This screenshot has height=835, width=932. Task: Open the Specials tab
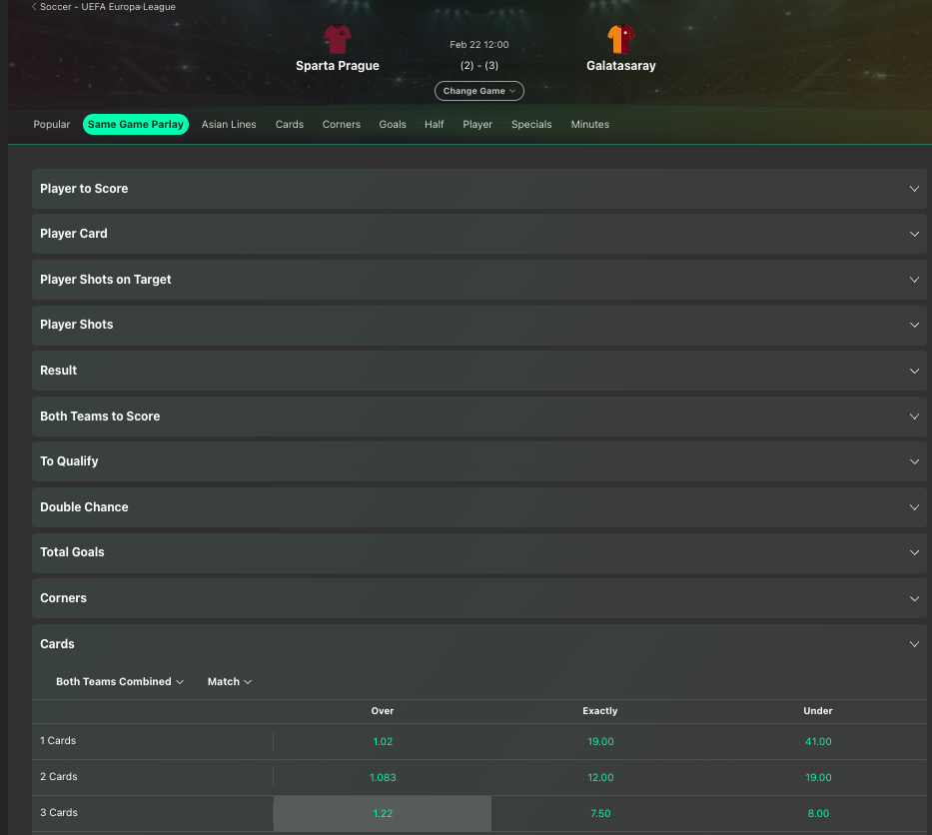click(x=531, y=124)
